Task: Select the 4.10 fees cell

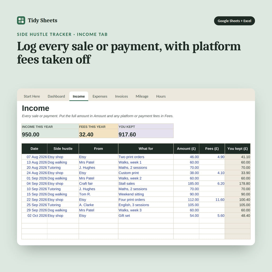Action: pyautogui.click(x=212, y=173)
